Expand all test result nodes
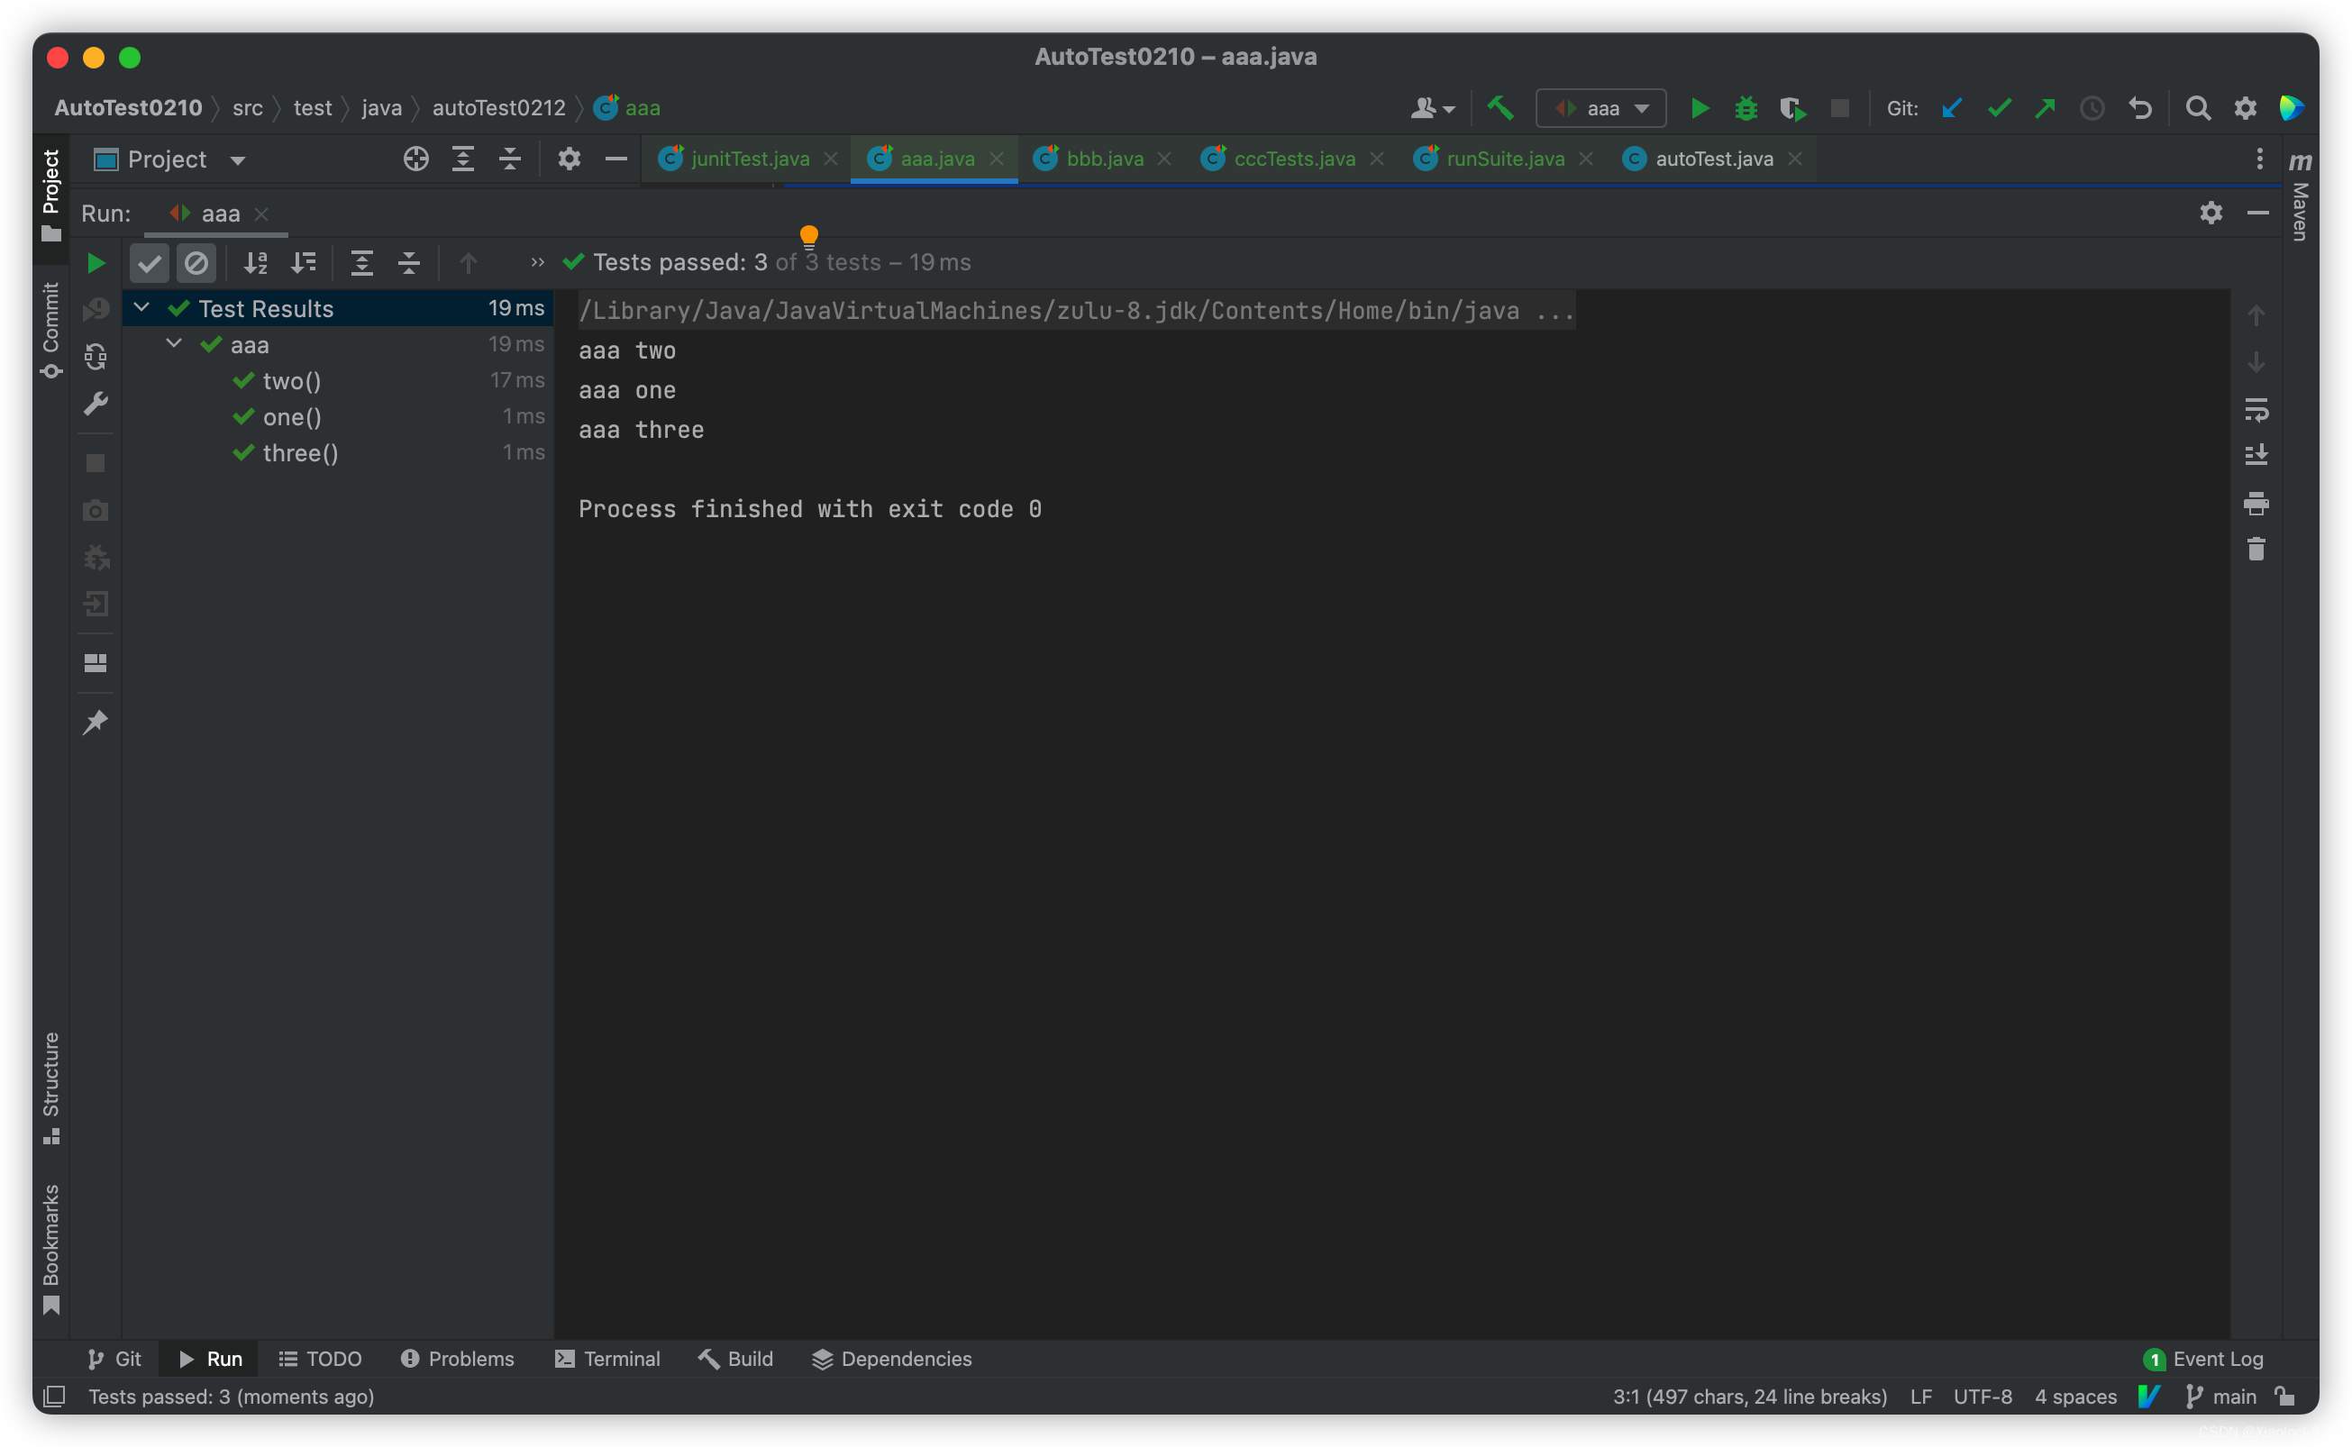 pos(361,262)
